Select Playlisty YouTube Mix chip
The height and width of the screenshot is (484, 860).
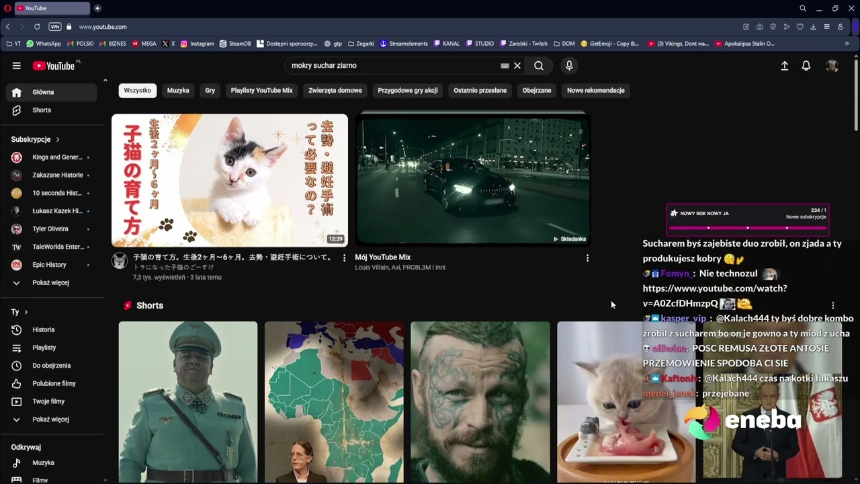(x=262, y=91)
